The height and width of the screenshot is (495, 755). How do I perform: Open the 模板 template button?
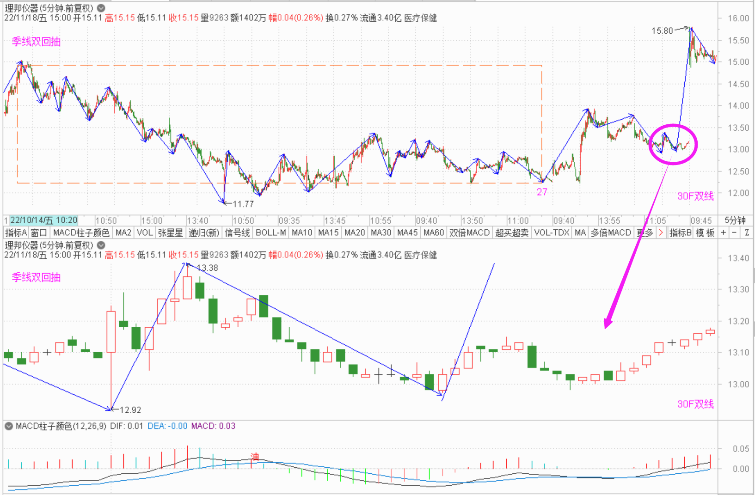[705, 232]
